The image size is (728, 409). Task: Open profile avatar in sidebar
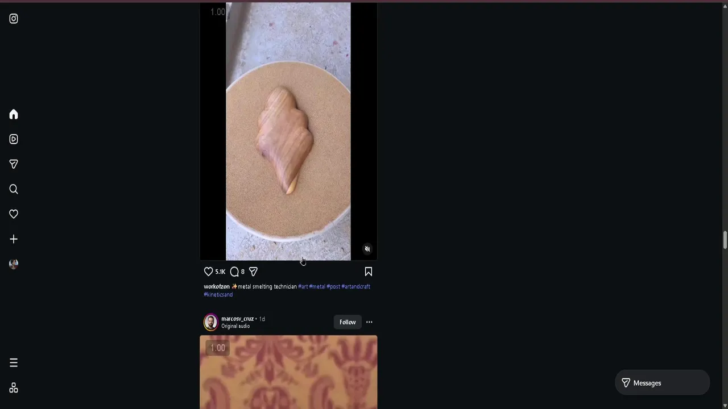pyautogui.click(x=14, y=264)
